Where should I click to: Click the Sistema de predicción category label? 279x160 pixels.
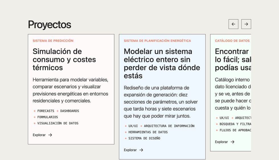click(x=53, y=41)
